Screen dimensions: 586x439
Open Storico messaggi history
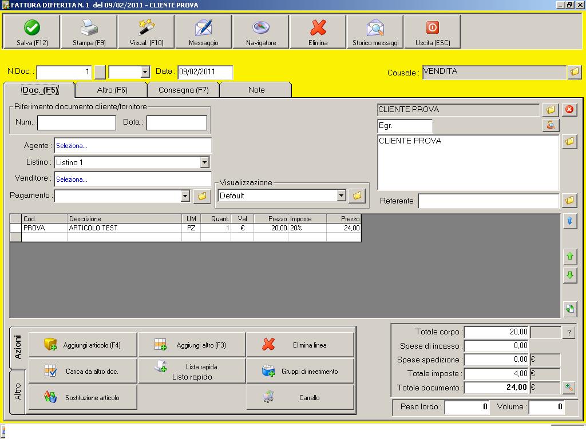[x=375, y=28]
